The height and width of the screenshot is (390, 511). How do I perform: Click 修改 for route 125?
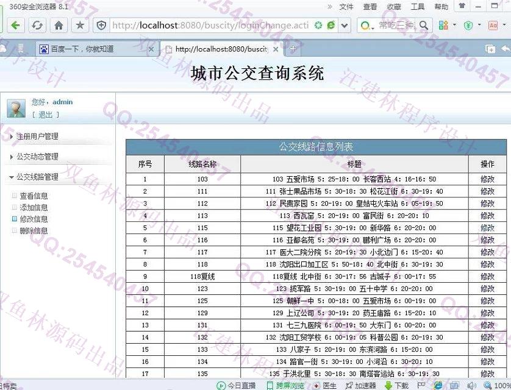[x=487, y=301]
